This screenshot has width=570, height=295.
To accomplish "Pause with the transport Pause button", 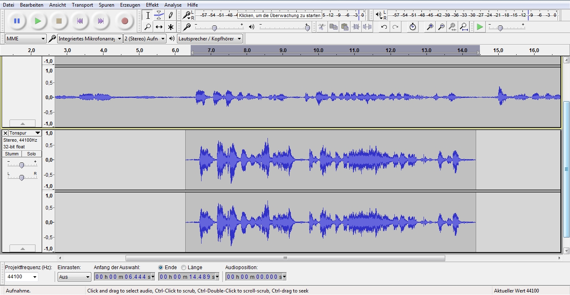I will (x=17, y=21).
